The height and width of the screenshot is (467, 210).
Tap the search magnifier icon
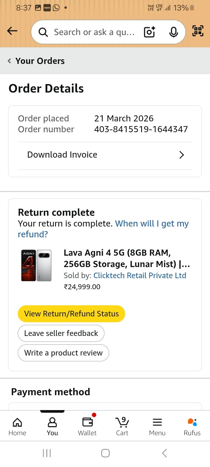click(43, 32)
